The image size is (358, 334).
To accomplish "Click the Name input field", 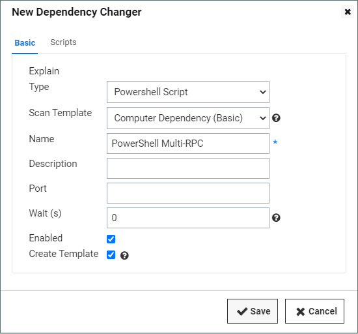I will click(188, 144).
